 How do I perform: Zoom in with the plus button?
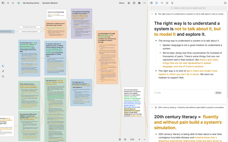tap(139, 139)
